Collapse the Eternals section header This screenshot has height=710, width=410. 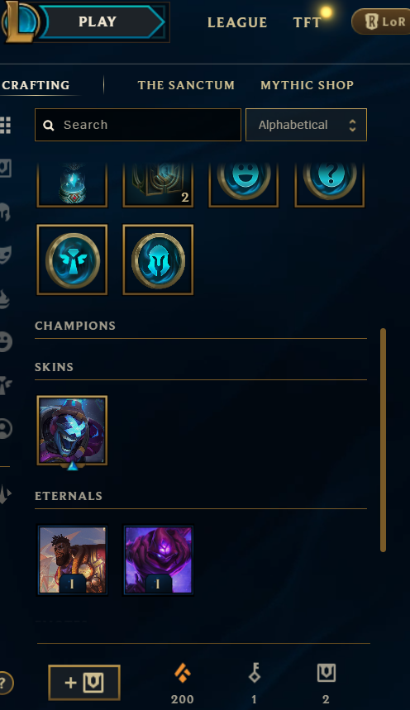pos(69,496)
